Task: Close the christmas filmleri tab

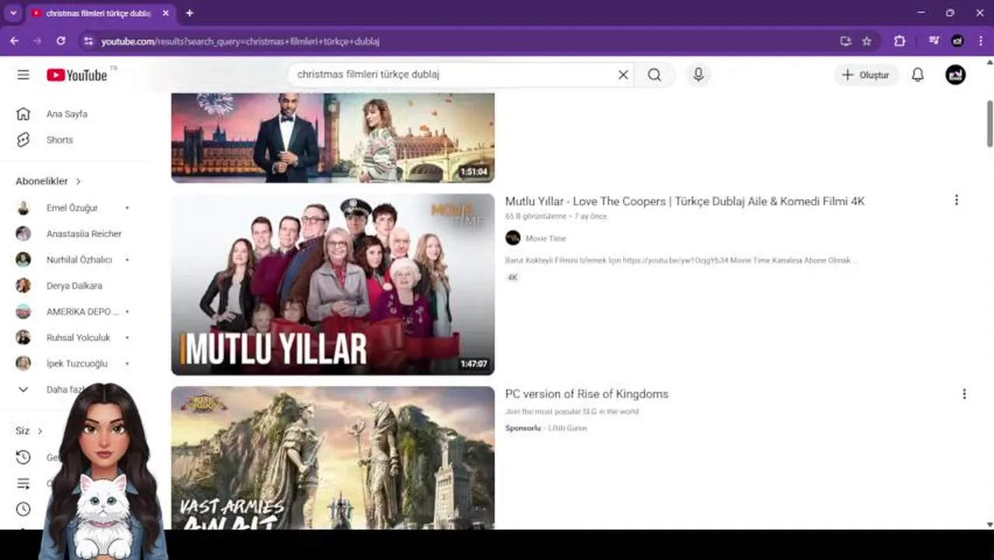Action: [166, 13]
